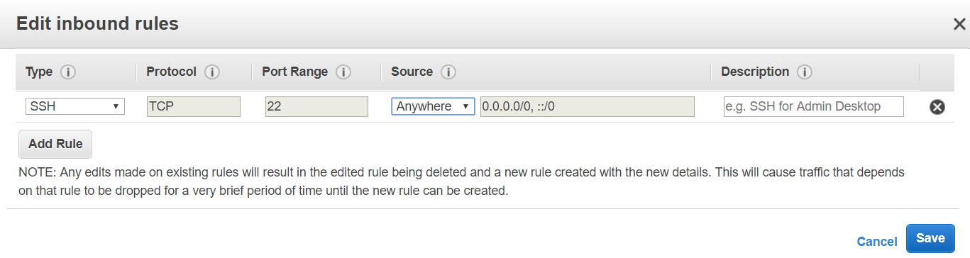Click the TCP protocol field
The height and width of the screenshot is (258, 970).
coord(194,106)
